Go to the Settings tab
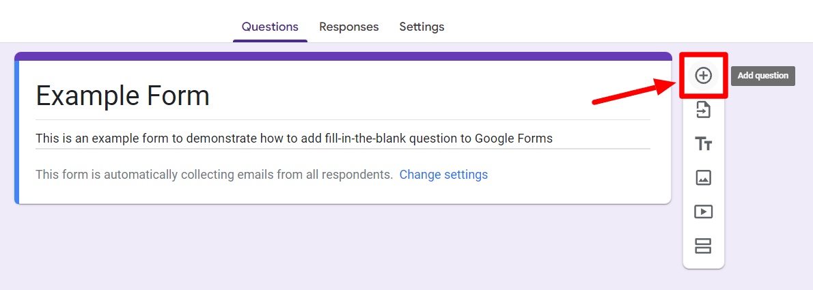This screenshot has width=813, height=290. pos(422,27)
